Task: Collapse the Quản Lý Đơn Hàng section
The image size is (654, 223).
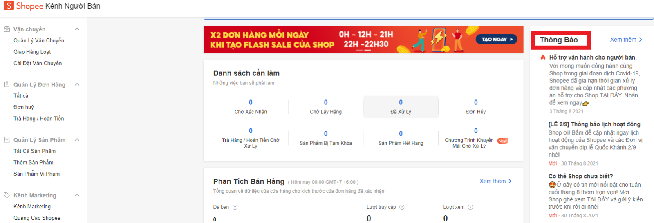Action: (77, 84)
